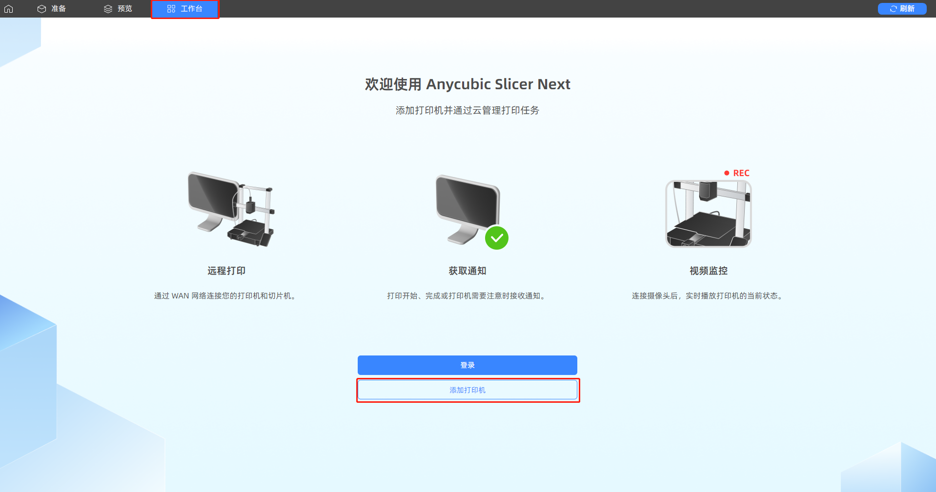Click the blue 登录 login button
Viewport: 936px width, 492px height.
point(468,365)
